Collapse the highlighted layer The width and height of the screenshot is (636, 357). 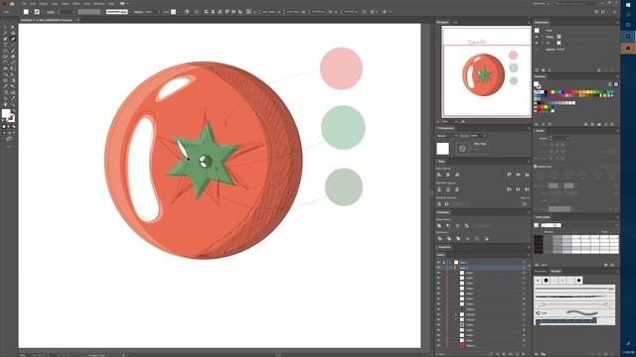[x=450, y=268]
